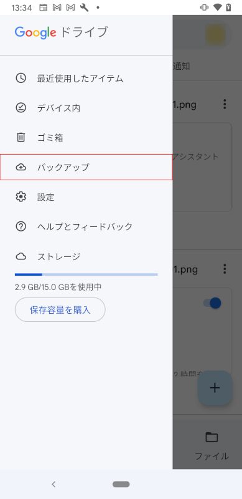
Task: Open more options for the second 1.png file
Action: tap(225, 269)
